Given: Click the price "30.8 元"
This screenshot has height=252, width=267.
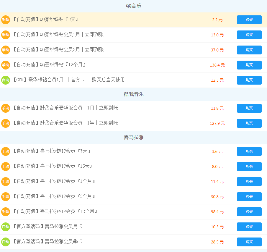Looking at the screenshot, I should (x=217, y=197).
